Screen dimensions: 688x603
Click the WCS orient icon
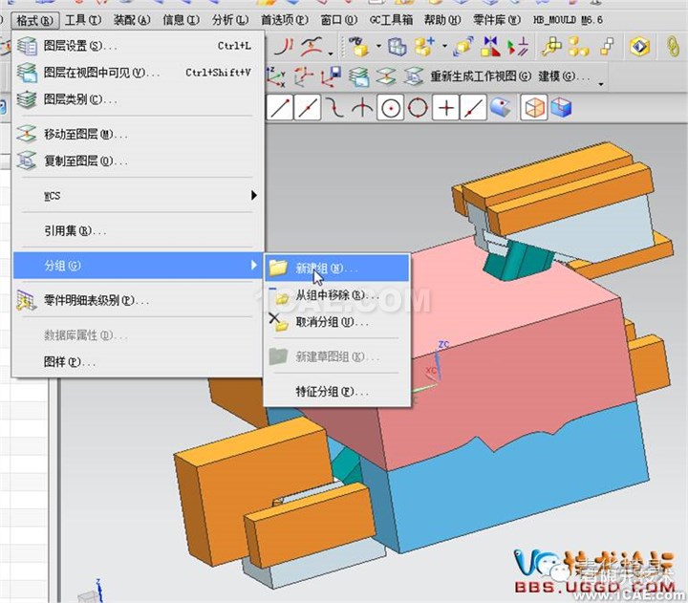304,76
